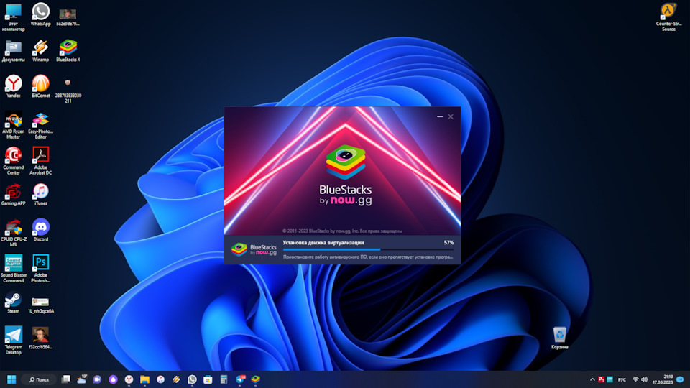This screenshot has width=690, height=388.
Task: Select the 288783833030211 file on desktop
Action: point(68,91)
